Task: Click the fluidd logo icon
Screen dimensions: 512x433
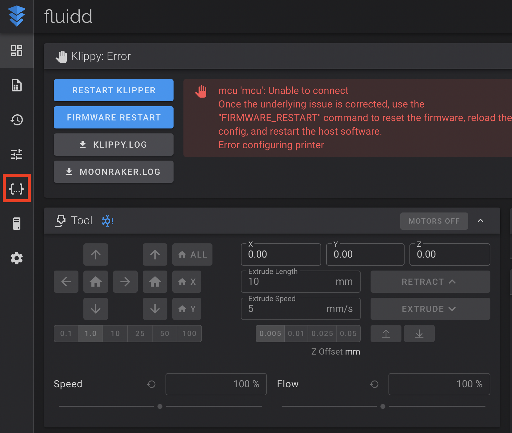Action: click(17, 16)
